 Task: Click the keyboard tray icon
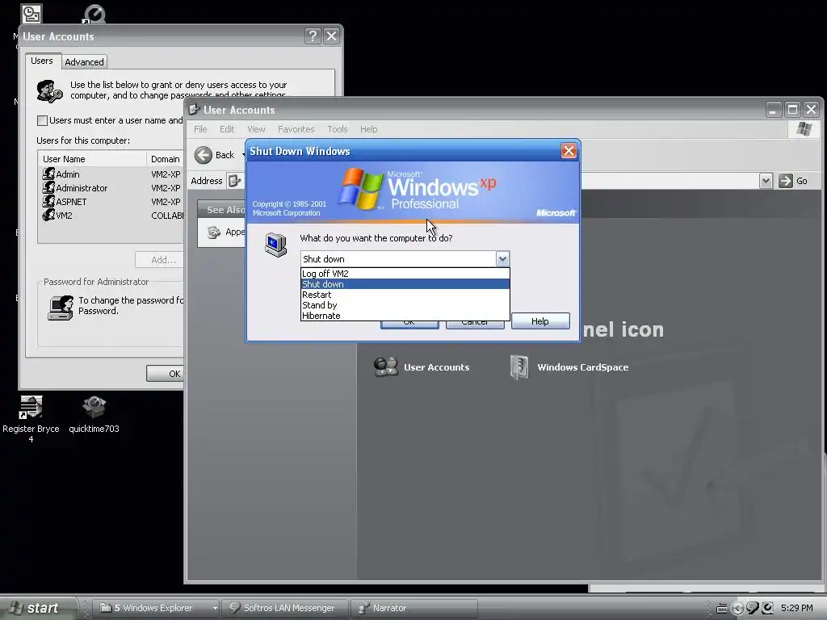click(x=721, y=609)
